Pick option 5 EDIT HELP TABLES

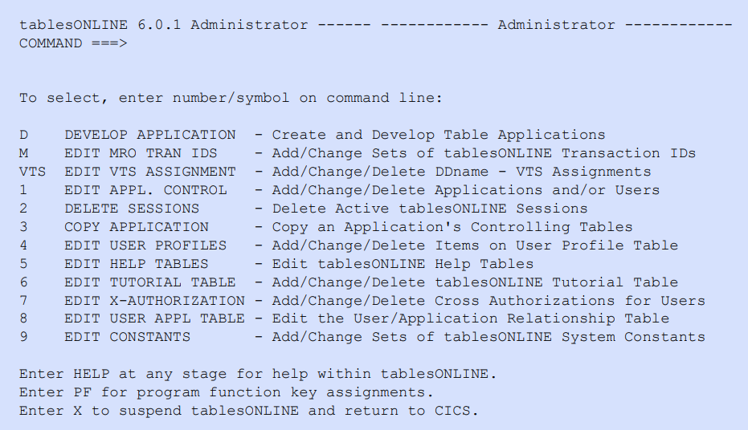point(114,264)
